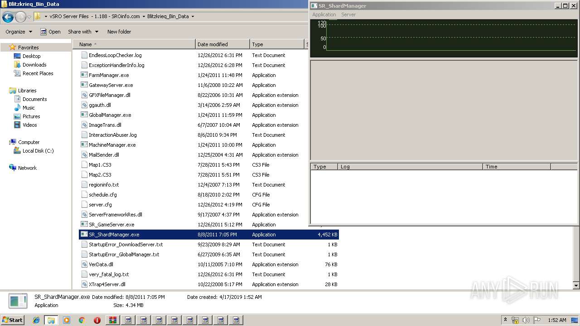This screenshot has width=580, height=326.
Task: Open the Server menu in SR_ShardManager
Action: click(x=348, y=14)
